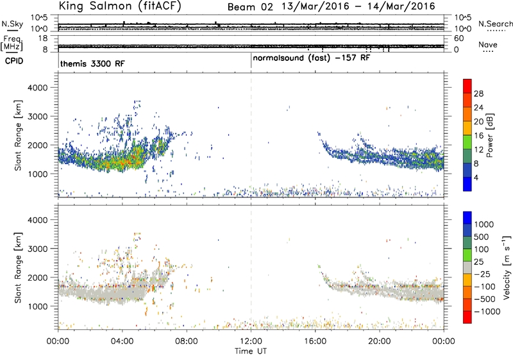Click the "Freq. [MHz]" axis label
513x355 pixels.
pos(12,44)
